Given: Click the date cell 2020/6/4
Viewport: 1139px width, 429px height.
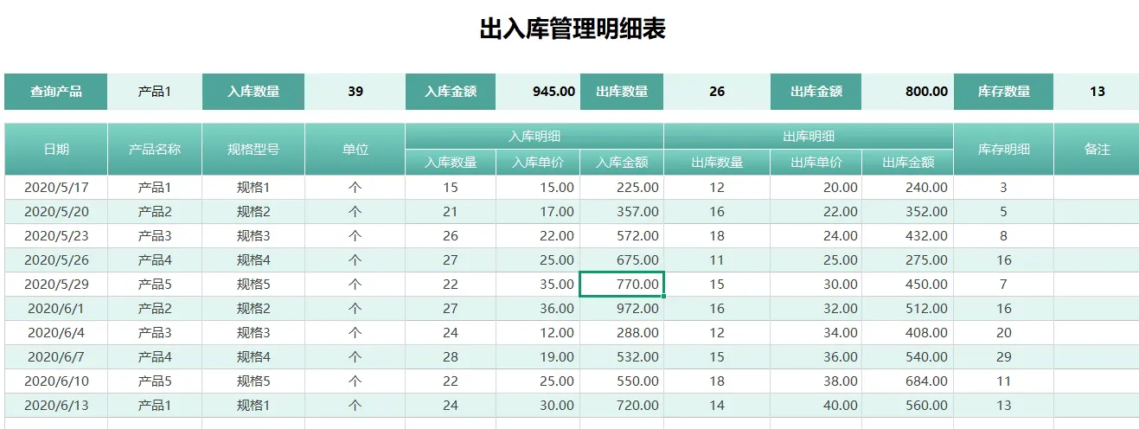Looking at the screenshot, I should point(56,332).
